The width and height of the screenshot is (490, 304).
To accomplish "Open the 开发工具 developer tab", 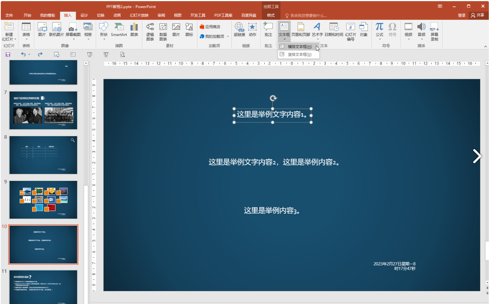I will coord(198,15).
